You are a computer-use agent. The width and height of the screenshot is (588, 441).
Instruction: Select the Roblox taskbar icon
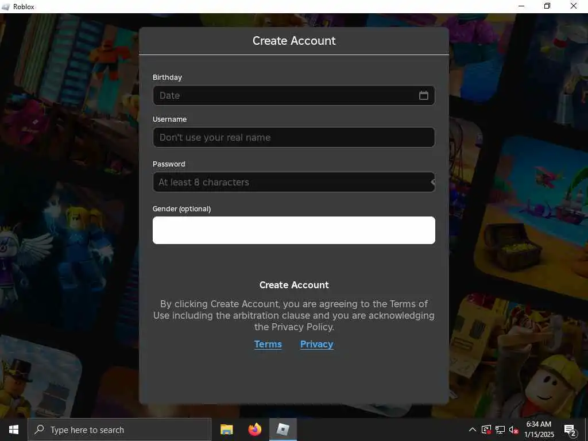(283, 430)
